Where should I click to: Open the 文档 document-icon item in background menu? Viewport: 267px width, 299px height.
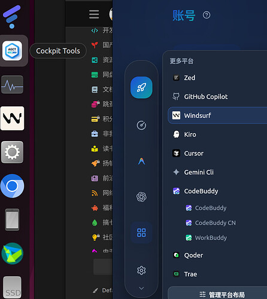point(102,90)
